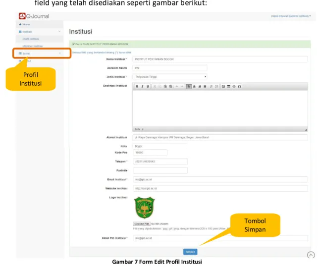This screenshot has height=272, width=318.
Task: Open the Jenis Institusi dropdown
Action: (170, 77)
